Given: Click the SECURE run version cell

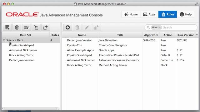Looking at the screenshot, I should click(182, 40).
